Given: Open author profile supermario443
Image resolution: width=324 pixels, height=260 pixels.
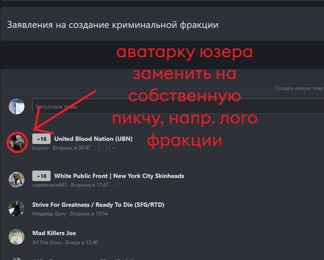Looking at the screenshot, I should 49,185.
